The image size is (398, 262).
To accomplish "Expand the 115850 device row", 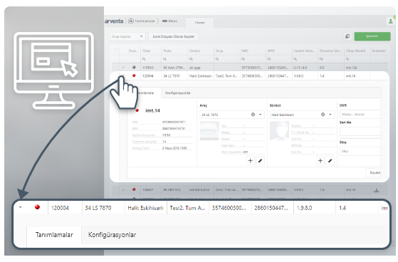I will click(x=123, y=68).
